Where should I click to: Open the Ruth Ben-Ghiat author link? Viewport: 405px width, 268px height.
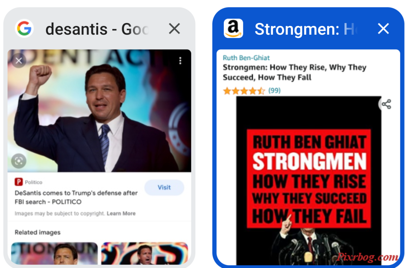point(246,58)
